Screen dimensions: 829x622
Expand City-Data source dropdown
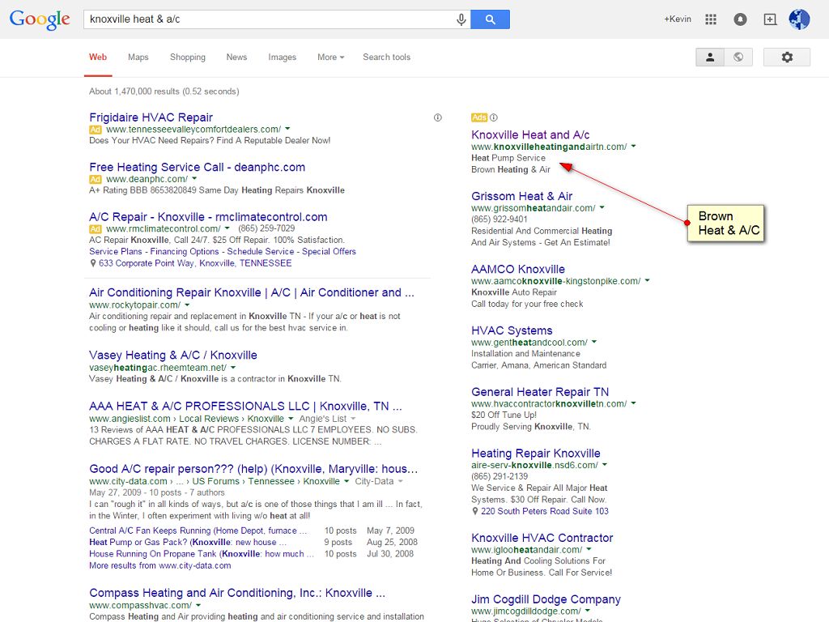(x=400, y=481)
